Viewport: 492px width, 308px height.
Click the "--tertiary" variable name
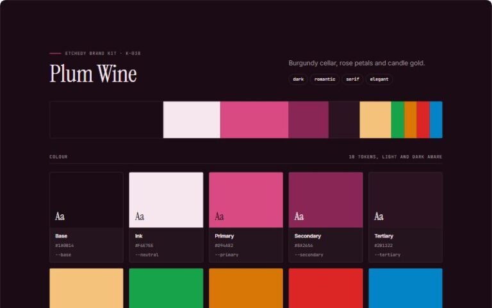pos(388,255)
